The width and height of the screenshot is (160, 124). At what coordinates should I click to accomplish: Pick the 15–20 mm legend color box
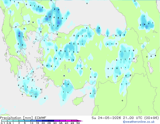39,121
